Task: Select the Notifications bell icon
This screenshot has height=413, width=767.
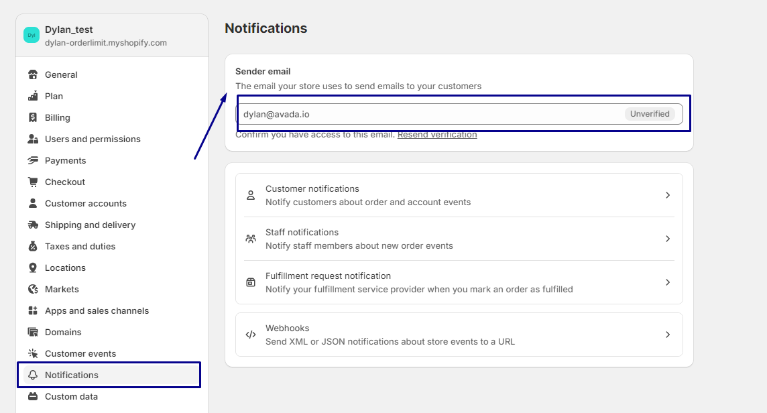Action: (x=32, y=375)
